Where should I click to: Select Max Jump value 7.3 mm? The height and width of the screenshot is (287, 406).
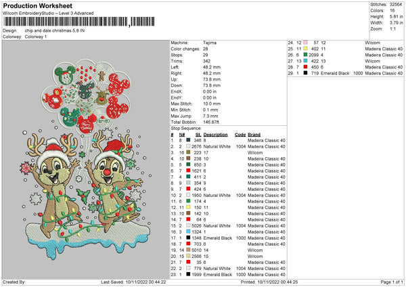click(210, 116)
